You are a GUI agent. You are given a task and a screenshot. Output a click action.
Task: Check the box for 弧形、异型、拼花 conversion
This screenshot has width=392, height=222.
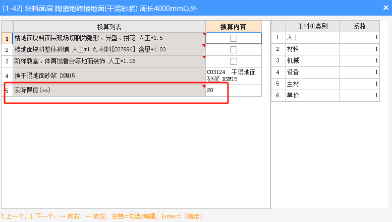pyautogui.click(x=234, y=38)
